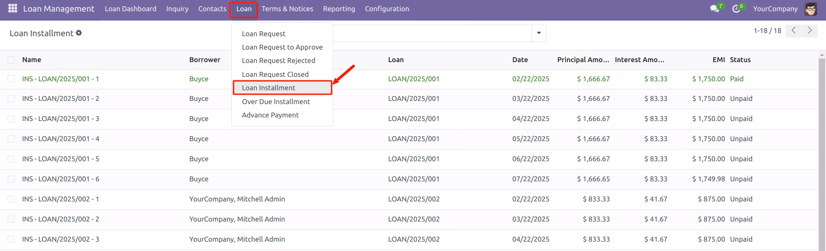This screenshot has height=251, width=826.
Task: Click YourCompany company switcher
Action: [x=775, y=9]
